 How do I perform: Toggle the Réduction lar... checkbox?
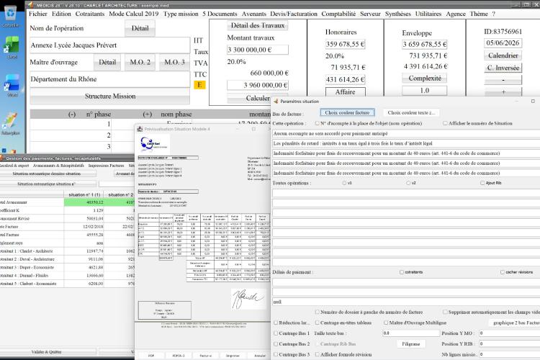coord(276,323)
